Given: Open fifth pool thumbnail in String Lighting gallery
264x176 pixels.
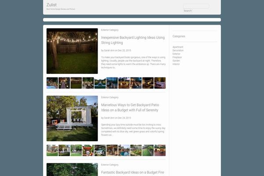Looking at the screenshot, I should (100, 83).
